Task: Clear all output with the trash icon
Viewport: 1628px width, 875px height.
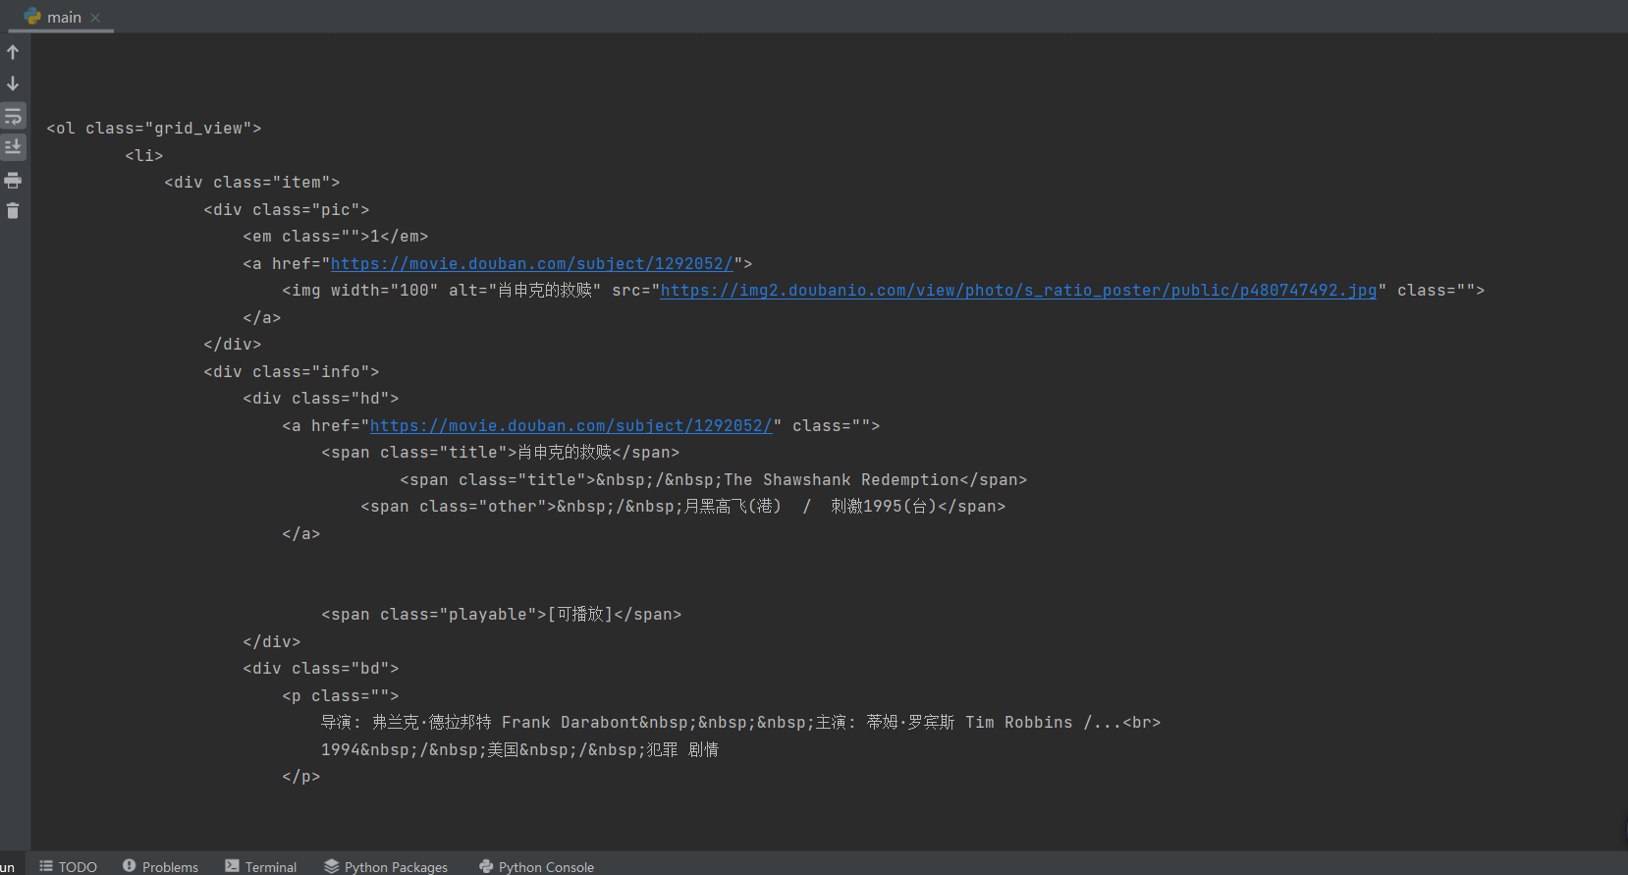Action: (13, 211)
